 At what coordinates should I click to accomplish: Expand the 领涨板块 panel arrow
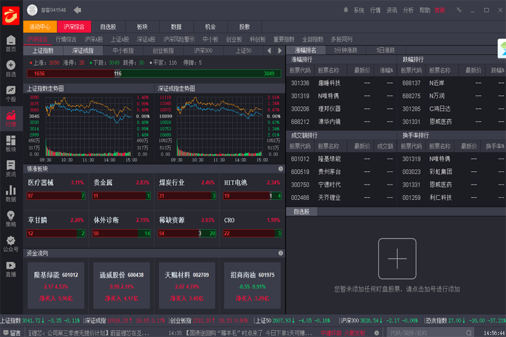pos(280,169)
